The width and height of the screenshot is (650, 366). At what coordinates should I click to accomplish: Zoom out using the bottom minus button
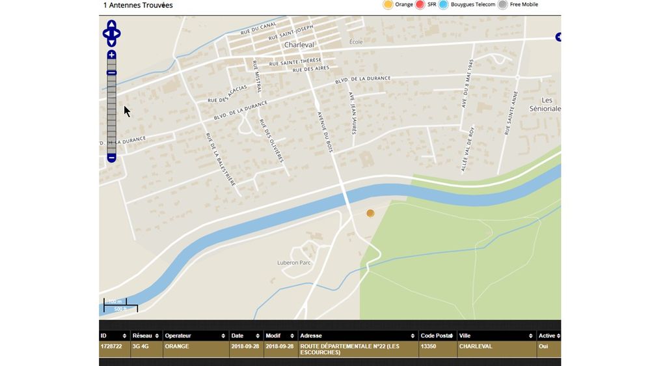coord(111,158)
